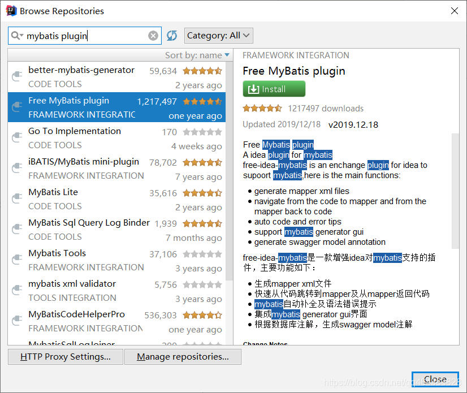
Task: Click rating stars beside 1217497 downloads
Action: (x=262, y=108)
